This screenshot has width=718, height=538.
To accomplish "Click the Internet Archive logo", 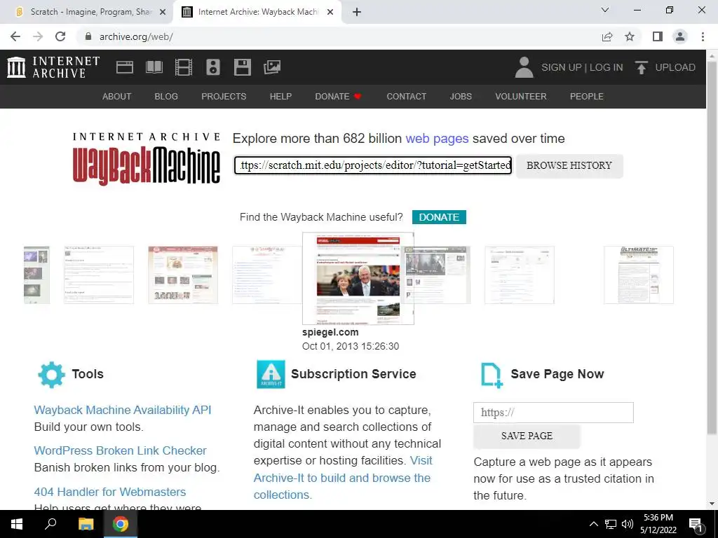I will (53, 67).
